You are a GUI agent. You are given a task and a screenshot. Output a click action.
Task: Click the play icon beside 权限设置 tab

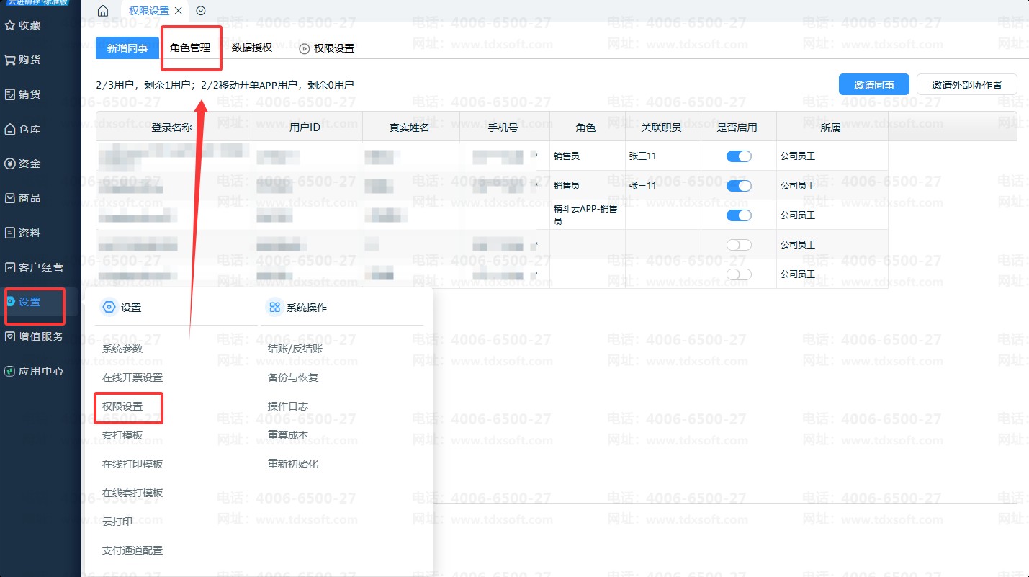tap(305, 48)
